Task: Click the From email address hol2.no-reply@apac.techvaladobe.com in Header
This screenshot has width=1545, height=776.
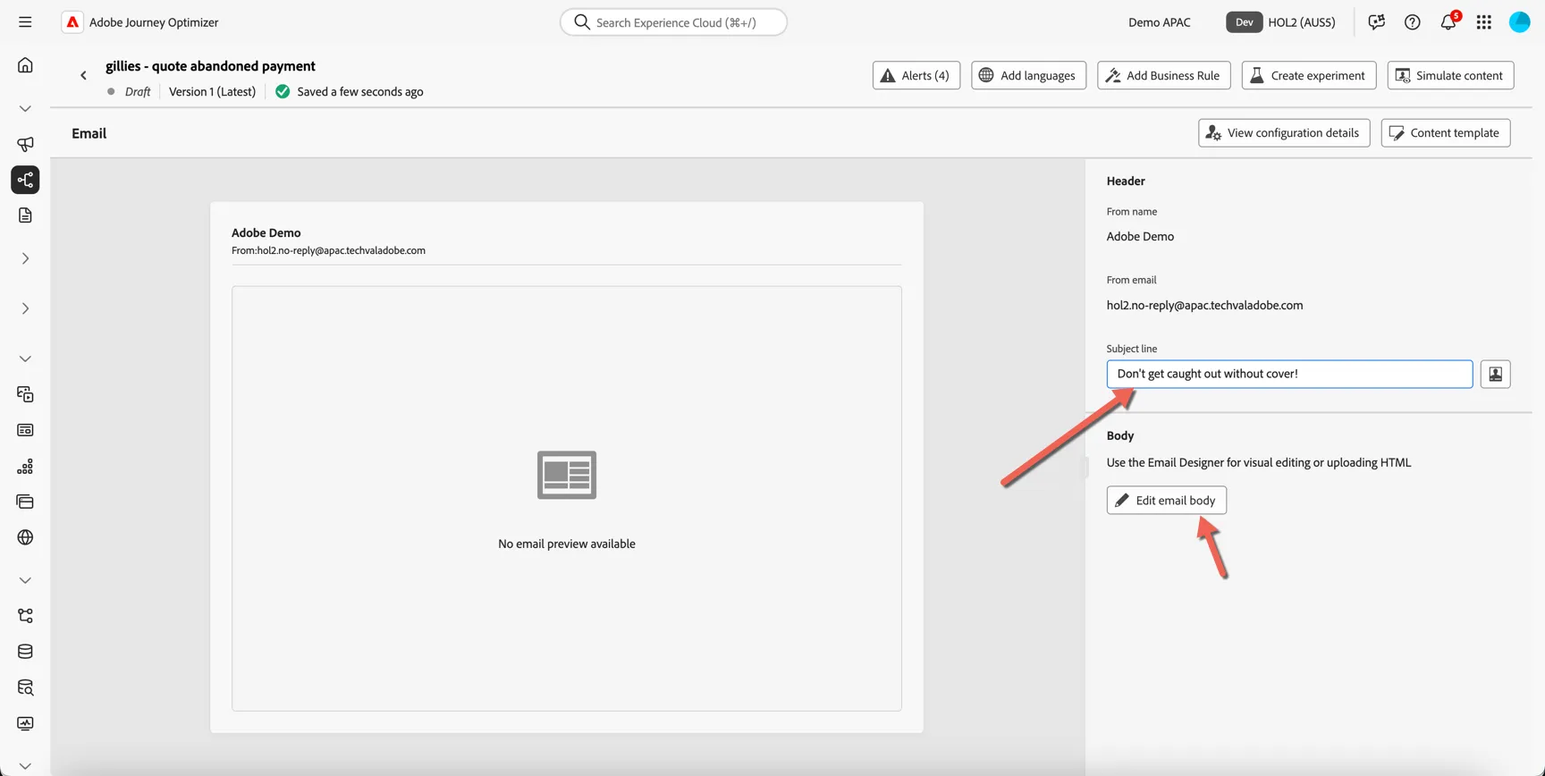Action: point(1204,305)
